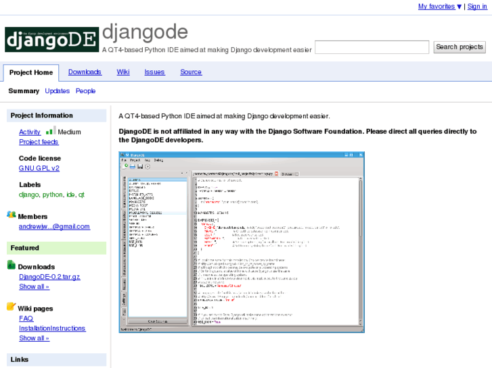Open the FAQ wiki page
The width and height of the screenshot is (492, 368).
pos(26,319)
